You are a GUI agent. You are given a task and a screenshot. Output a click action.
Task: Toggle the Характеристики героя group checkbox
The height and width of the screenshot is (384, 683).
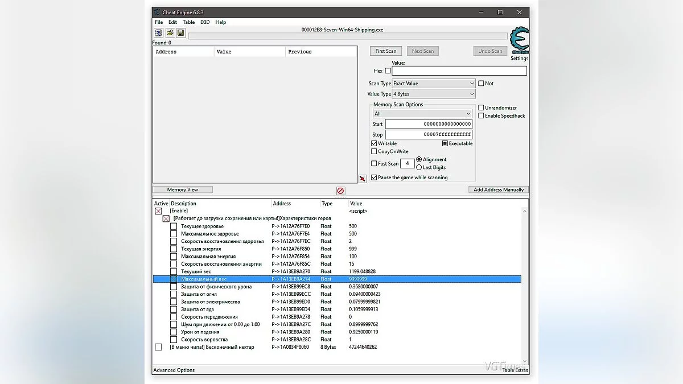[x=166, y=218]
